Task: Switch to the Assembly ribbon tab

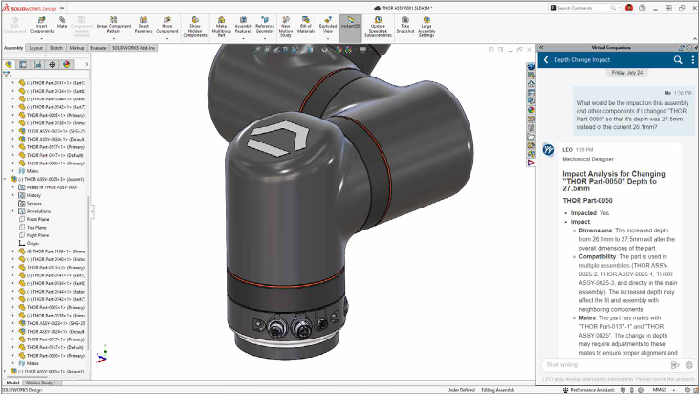Action: click(x=13, y=48)
